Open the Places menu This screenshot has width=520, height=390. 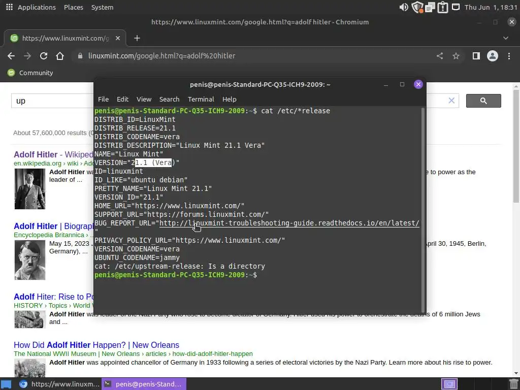(73, 7)
